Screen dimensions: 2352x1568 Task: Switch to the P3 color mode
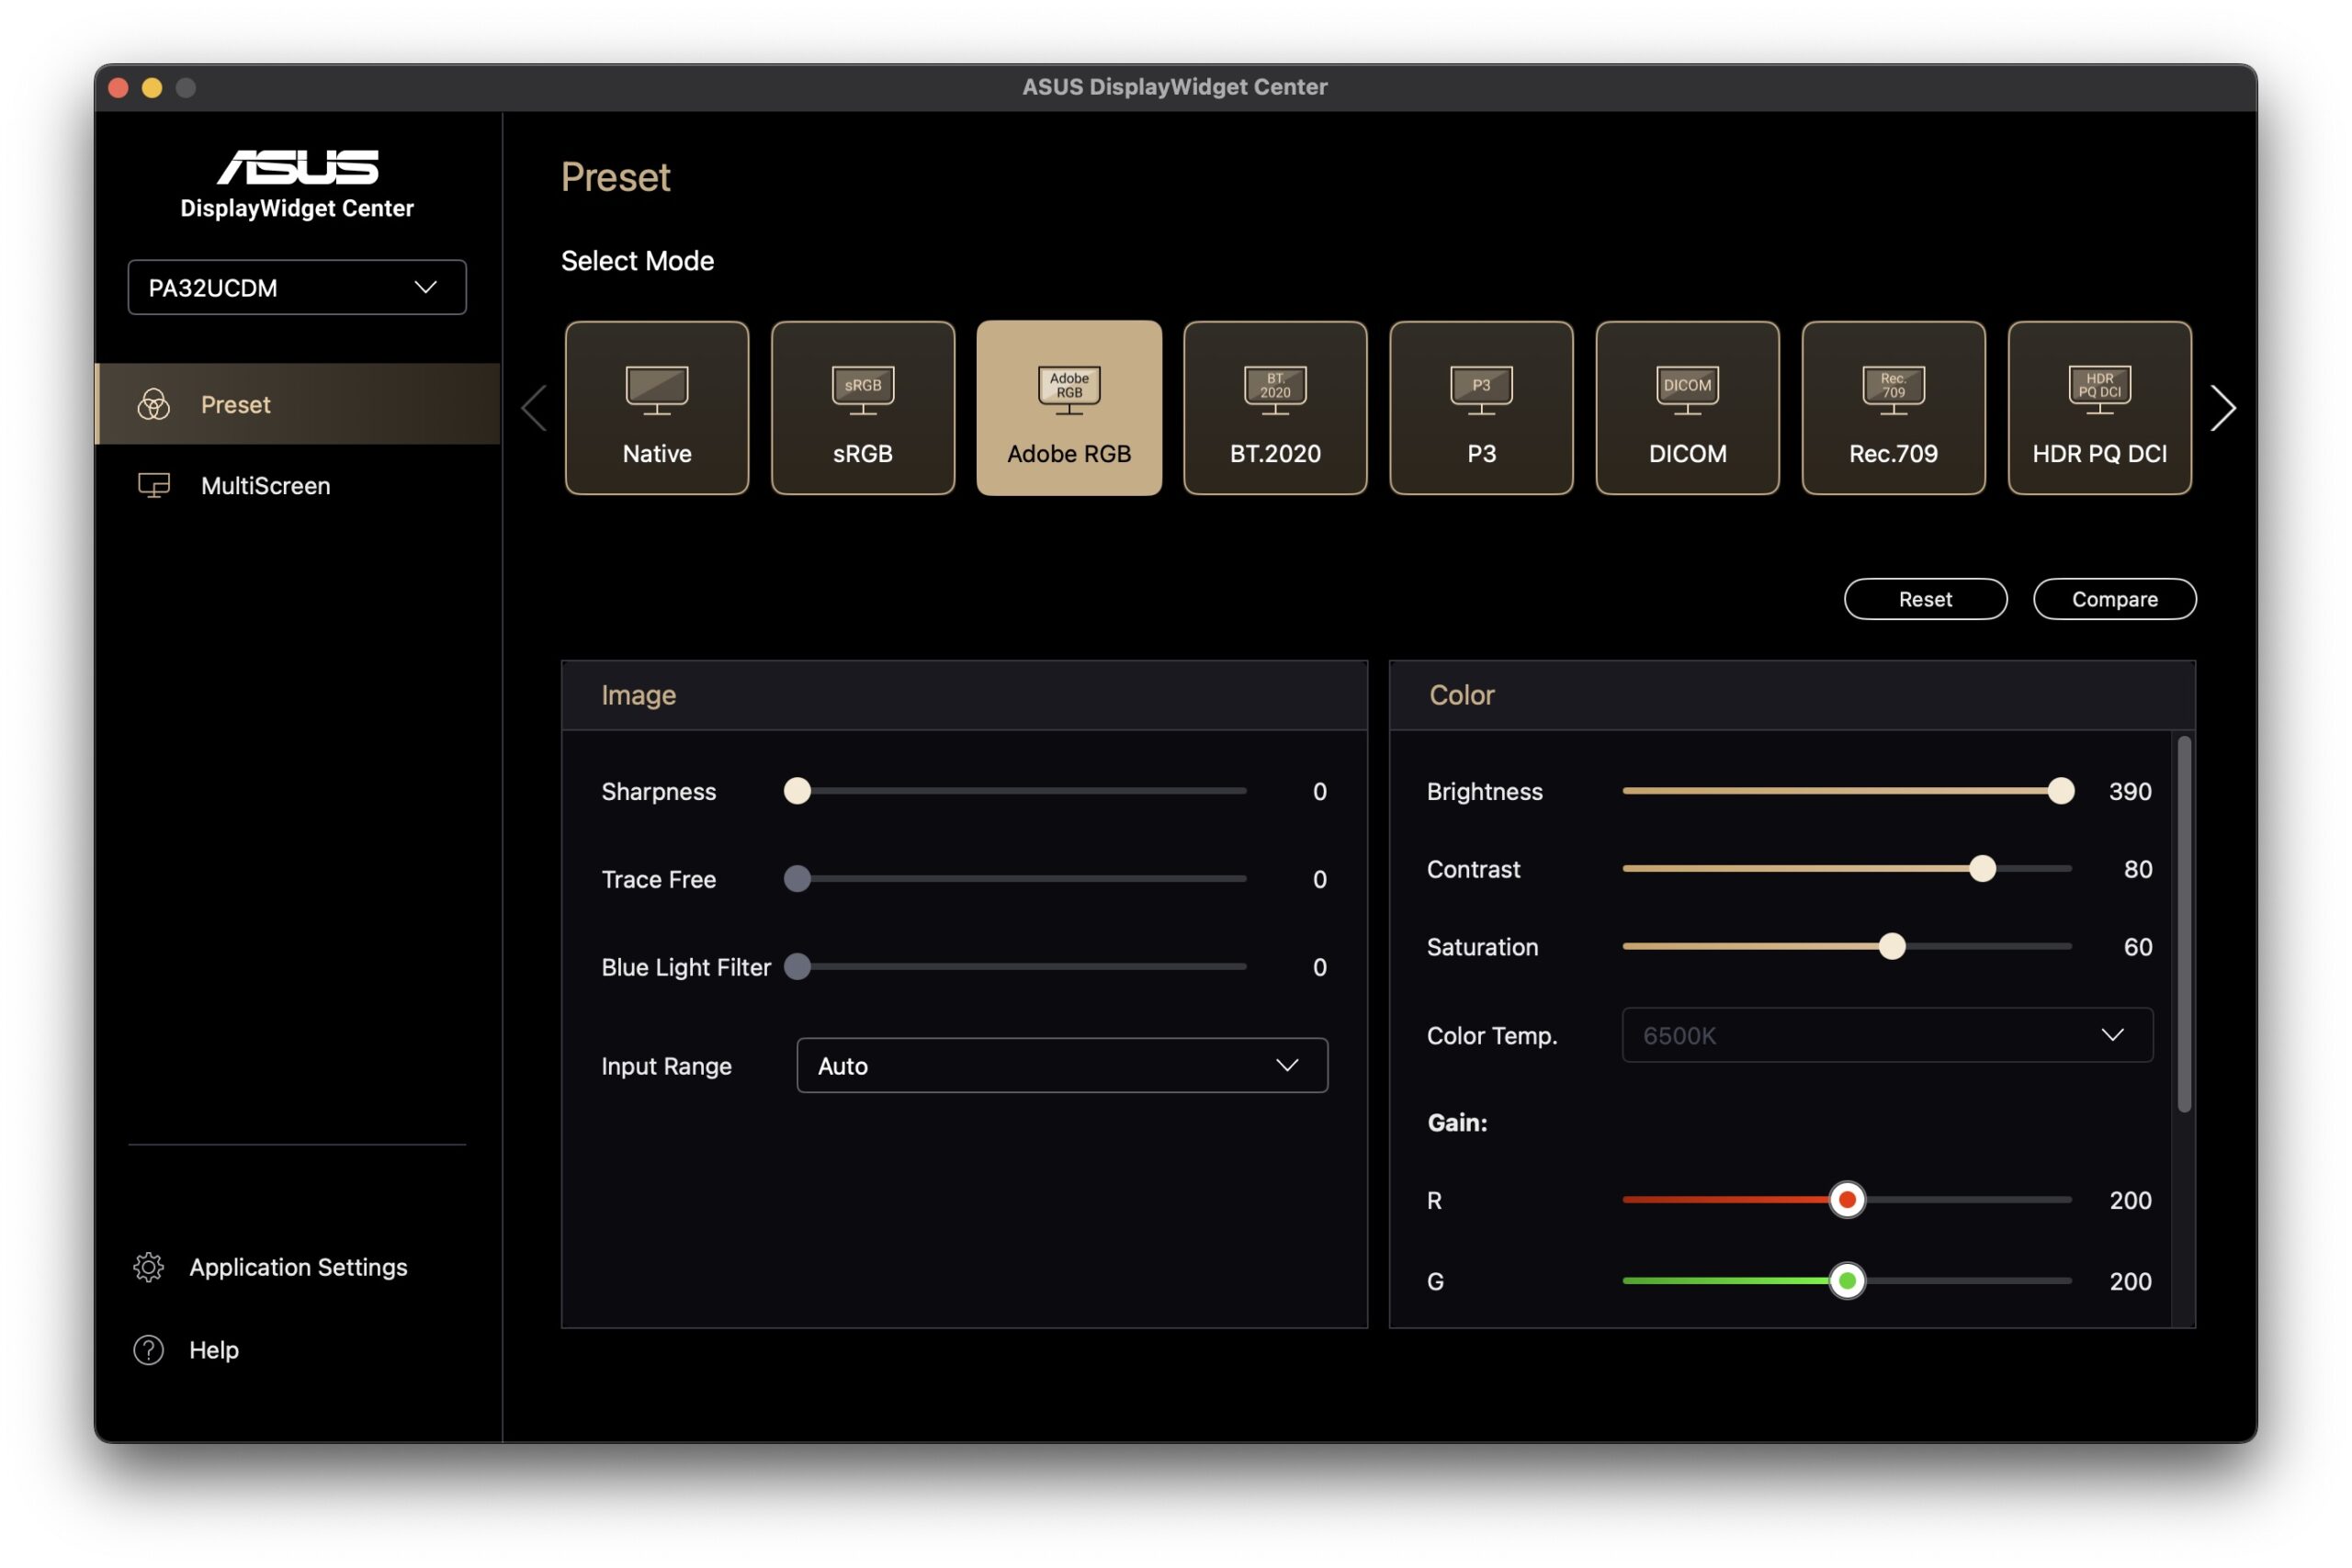coord(1481,408)
